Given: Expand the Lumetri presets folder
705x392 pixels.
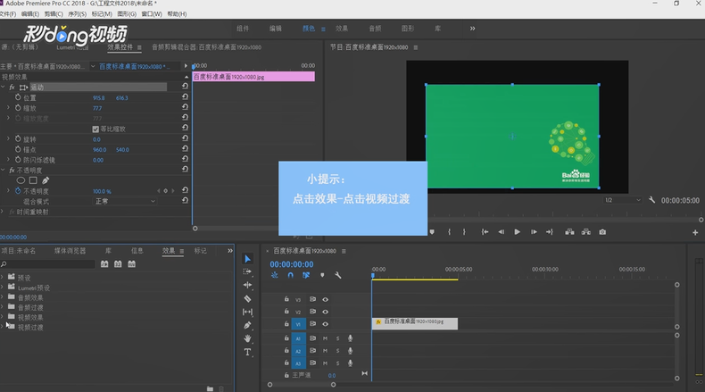Looking at the screenshot, I should (x=3, y=288).
